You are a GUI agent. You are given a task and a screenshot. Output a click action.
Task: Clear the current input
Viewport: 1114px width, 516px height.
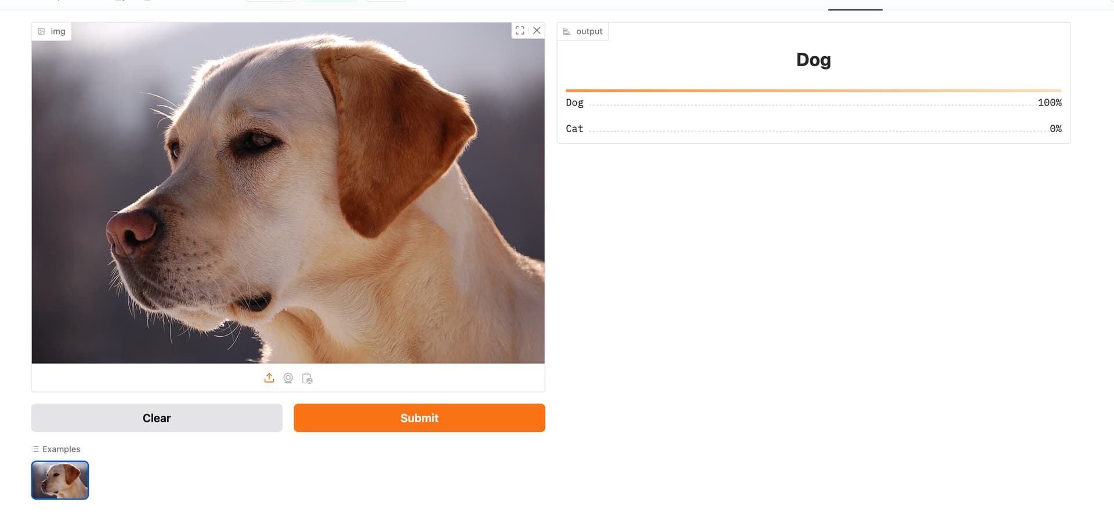157,418
